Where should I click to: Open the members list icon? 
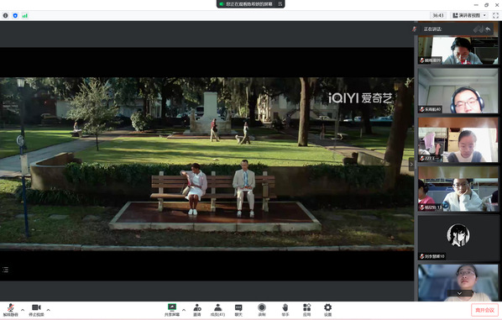218,309
